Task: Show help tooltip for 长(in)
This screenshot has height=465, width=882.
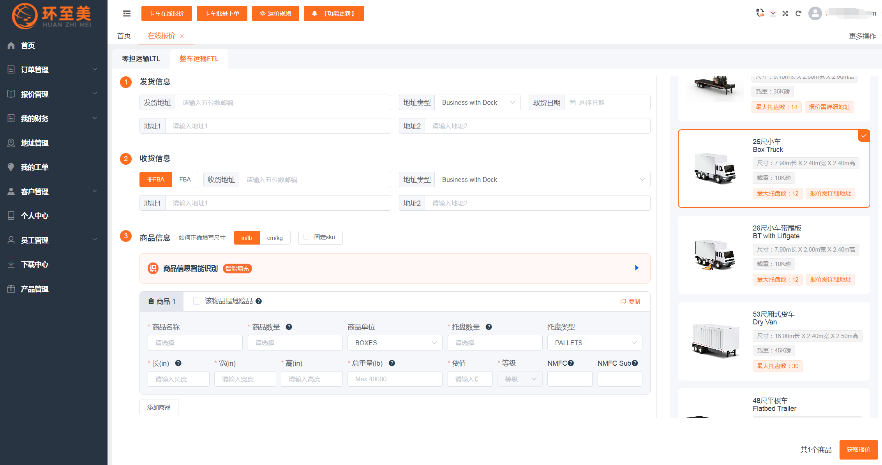Action: (x=178, y=363)
